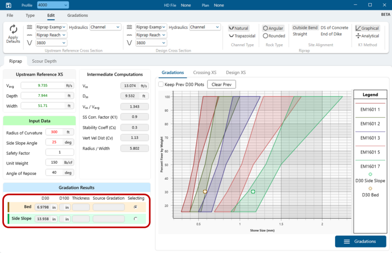The height and width of the screenshot is (253, 392).
Task: Select the Side Slope radio button
Action: pos(136,219)
